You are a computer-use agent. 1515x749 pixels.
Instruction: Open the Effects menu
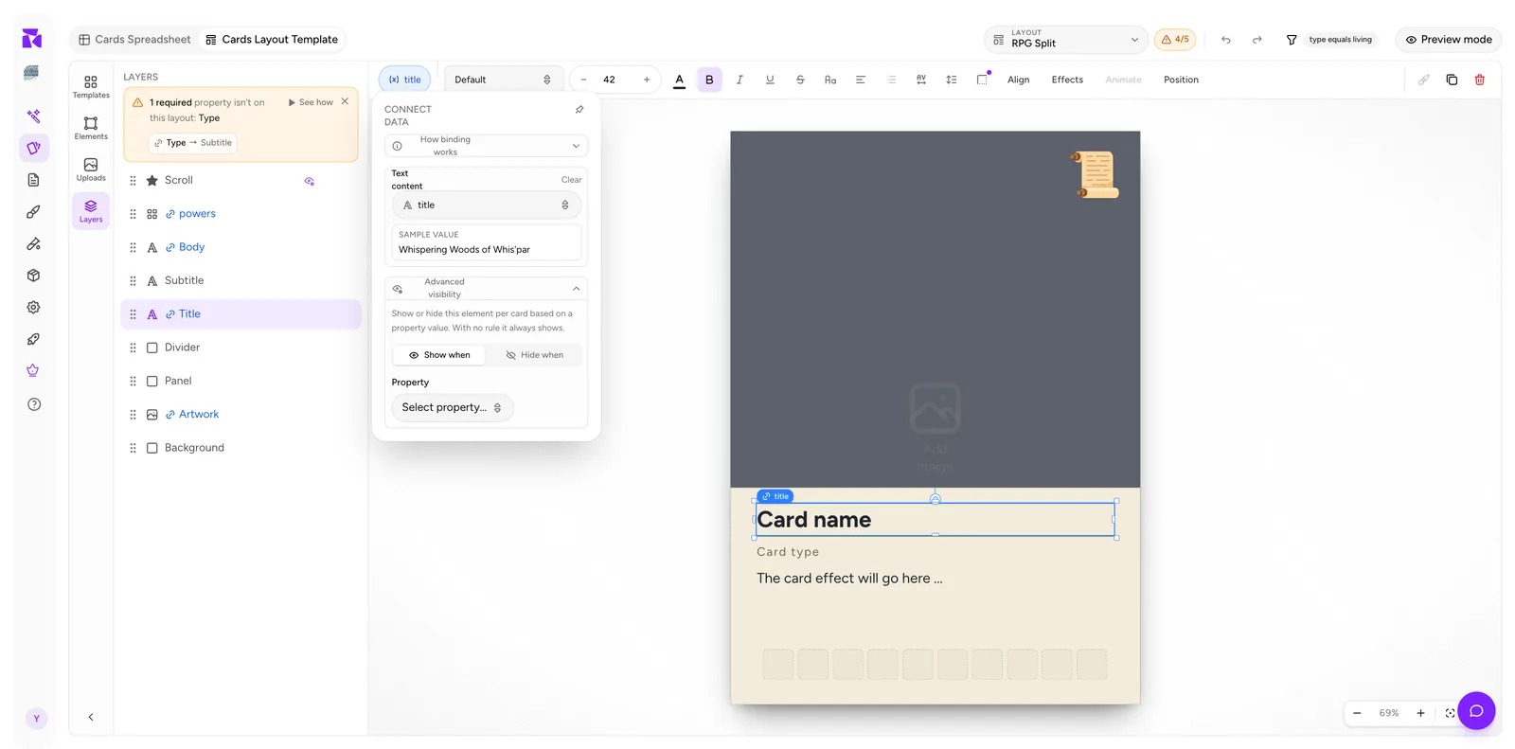coord(1067,80)
